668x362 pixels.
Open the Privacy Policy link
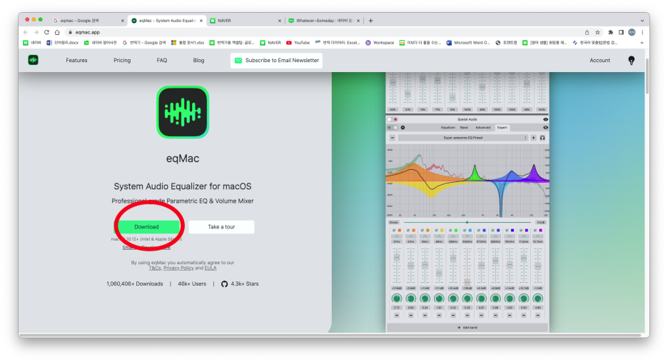(178, 268)
